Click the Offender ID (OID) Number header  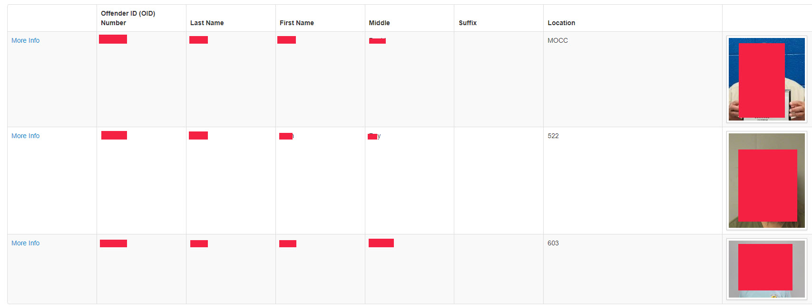click(128, 18)
